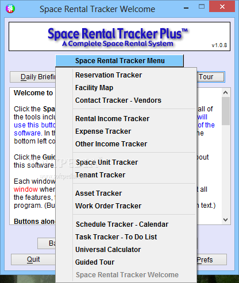Click the v1.0.8 version label

click(x=219, y=45)
